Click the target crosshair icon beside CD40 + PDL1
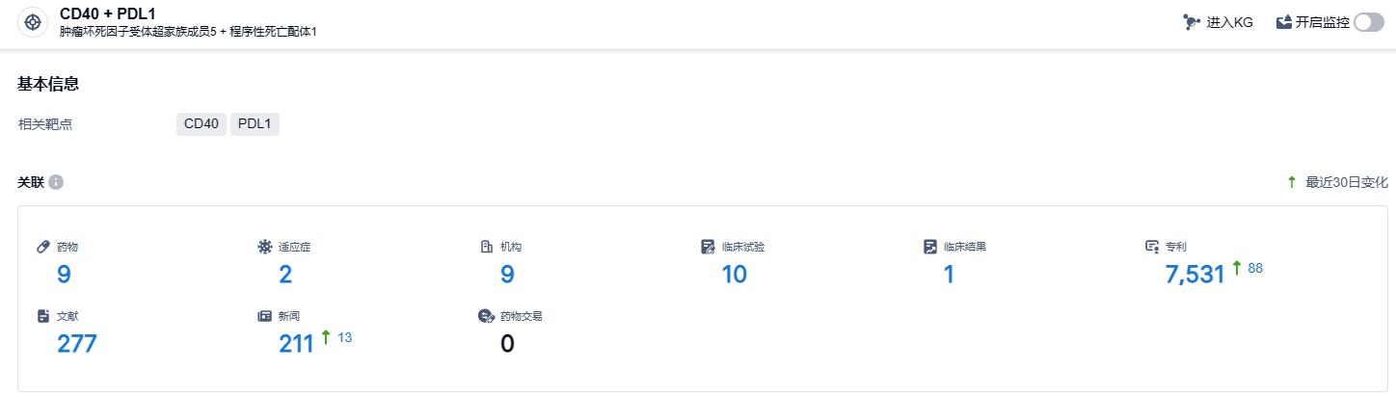This screenshot has height=397, width=1396. pyautogui.click(x=33, y=22)
